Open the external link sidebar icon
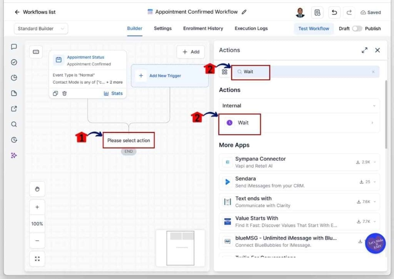 pyautogui.click(x=14, y=109)
